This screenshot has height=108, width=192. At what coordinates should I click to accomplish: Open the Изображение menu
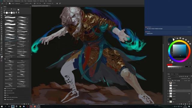point(17,1)
